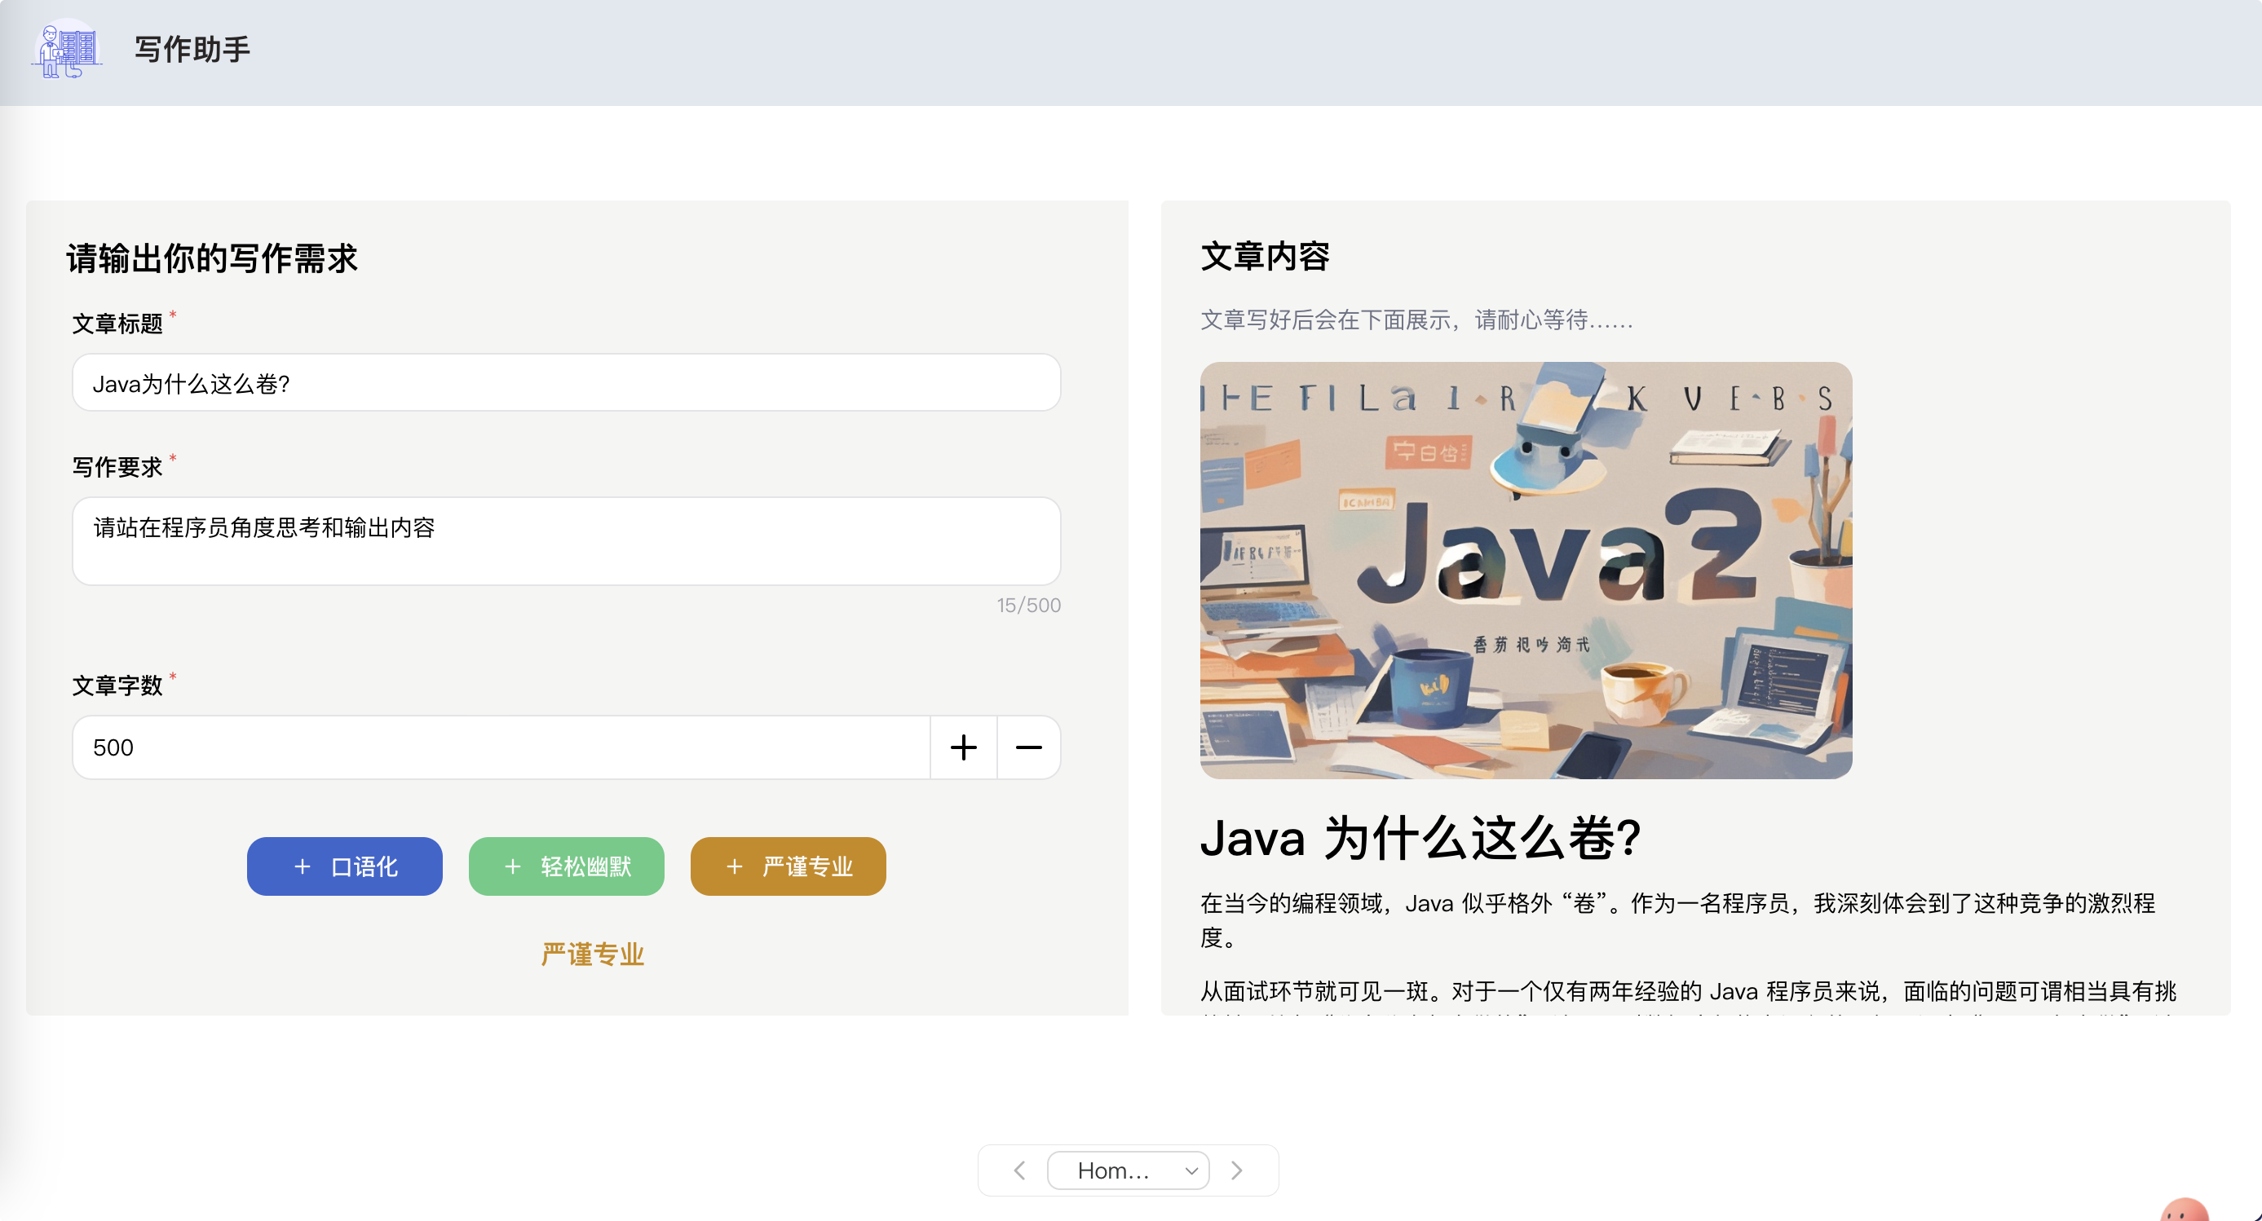Go to previous page with left chevron
Viewport: 2262px width, 1221px height.
(1018, 1170)
